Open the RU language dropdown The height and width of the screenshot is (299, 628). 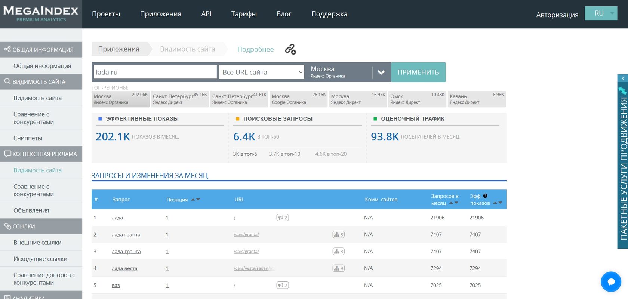pyautogui.click(x=601, y=13)
